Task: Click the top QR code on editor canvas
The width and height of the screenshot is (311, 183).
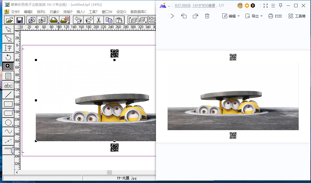Action: click(x=115, y=53)
